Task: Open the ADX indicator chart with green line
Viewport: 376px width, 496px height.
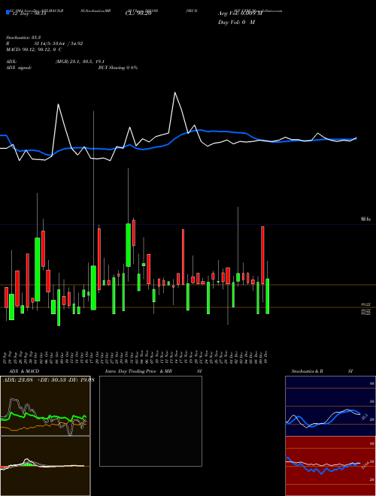Action: (x=45, y=406)
